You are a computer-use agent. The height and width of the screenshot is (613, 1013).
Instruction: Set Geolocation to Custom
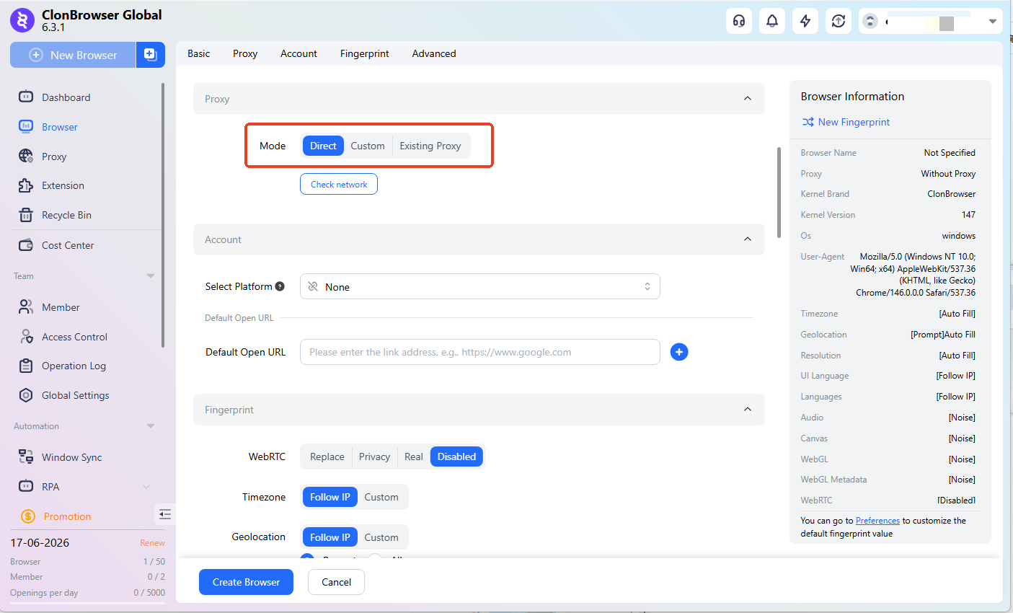tap(381, 537)
